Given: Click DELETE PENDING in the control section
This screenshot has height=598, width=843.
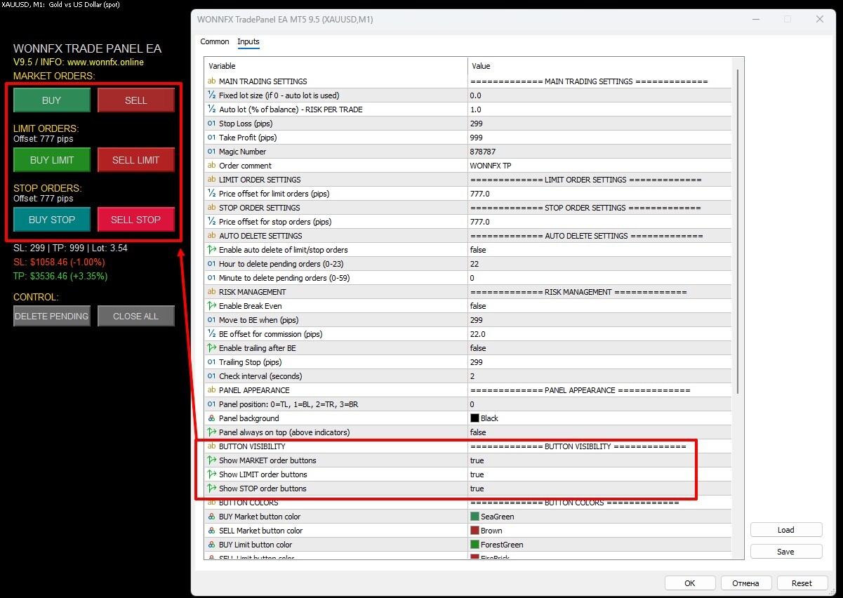Looking at the screenshot, I should pyautogui.click(x=52, y=316).
